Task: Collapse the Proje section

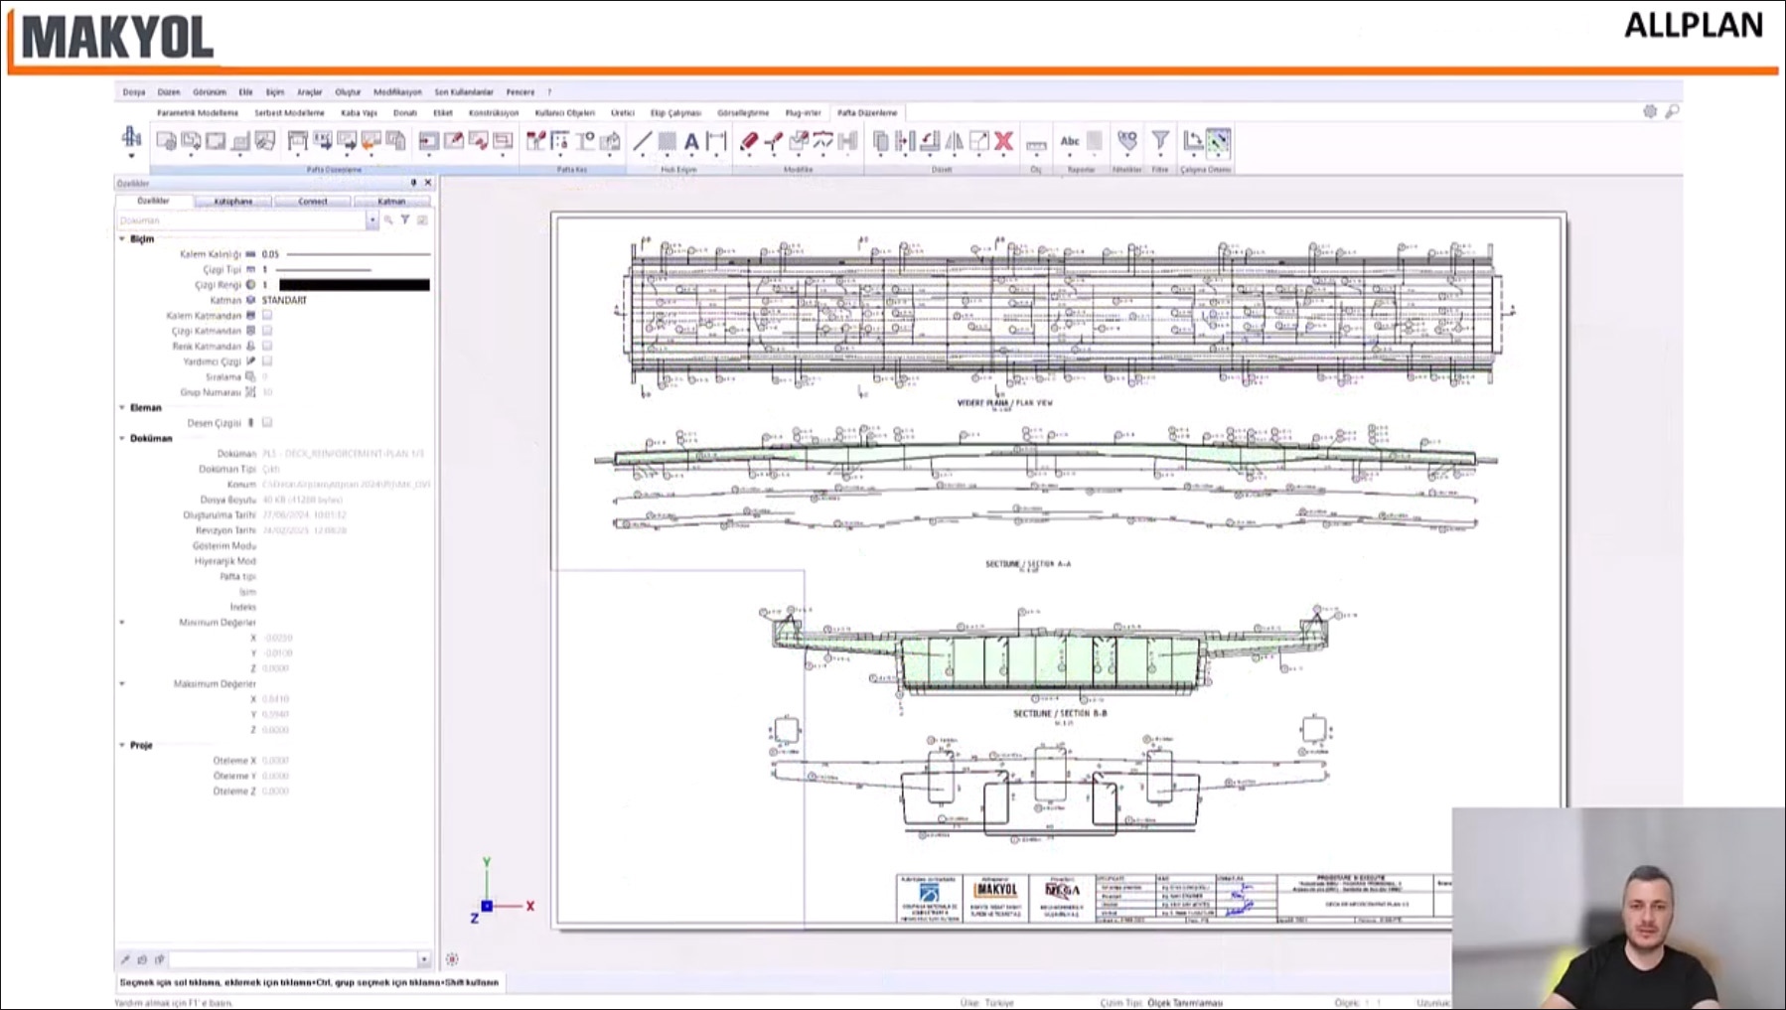Action: click(x=122, y=745)
